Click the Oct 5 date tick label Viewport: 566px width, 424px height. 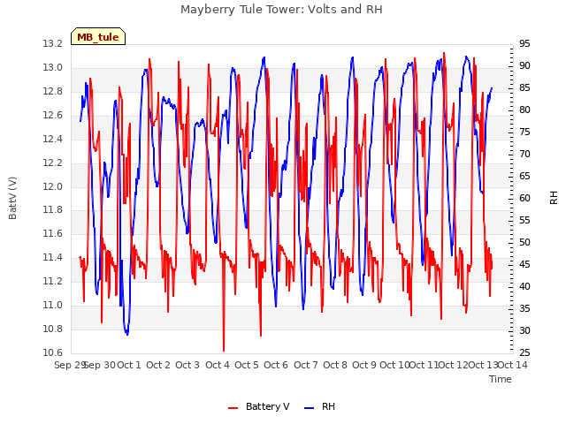(x=247, y=365)
